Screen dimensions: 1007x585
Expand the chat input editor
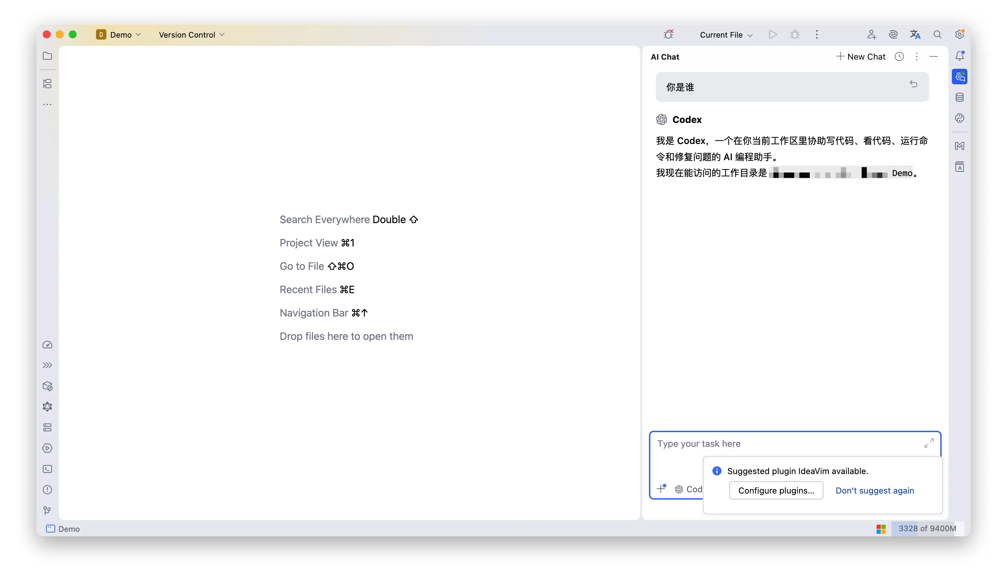(929, 443)
